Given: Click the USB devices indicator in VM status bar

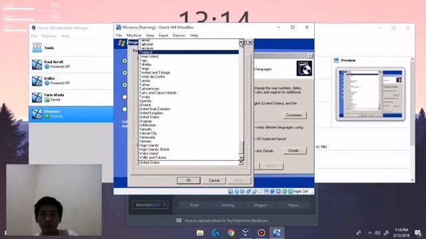Looking at the screenshot, I should [x=254, y=191].
